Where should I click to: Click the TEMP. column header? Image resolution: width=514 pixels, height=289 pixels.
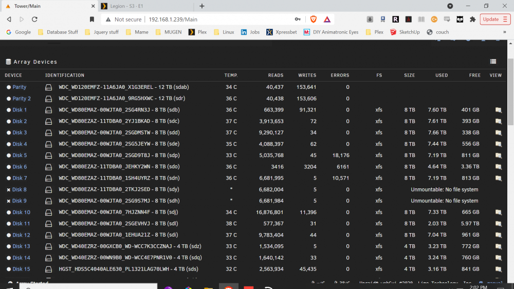(231, 75)
